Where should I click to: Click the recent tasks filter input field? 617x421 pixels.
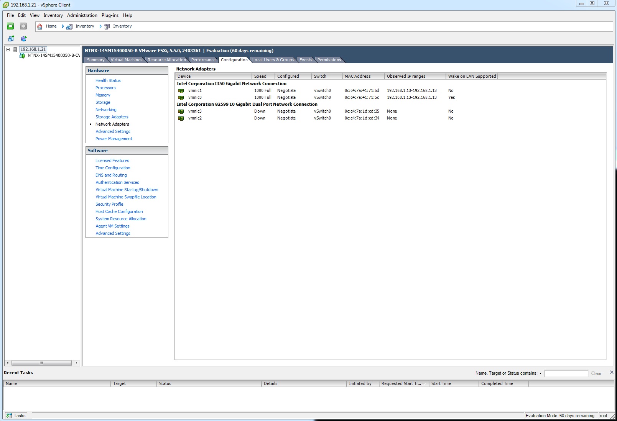tap(566, 373)
